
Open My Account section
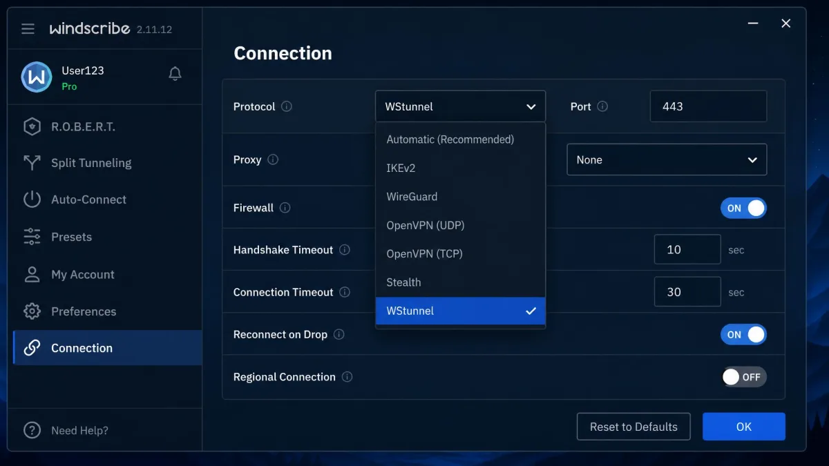[x=108, y=274]
